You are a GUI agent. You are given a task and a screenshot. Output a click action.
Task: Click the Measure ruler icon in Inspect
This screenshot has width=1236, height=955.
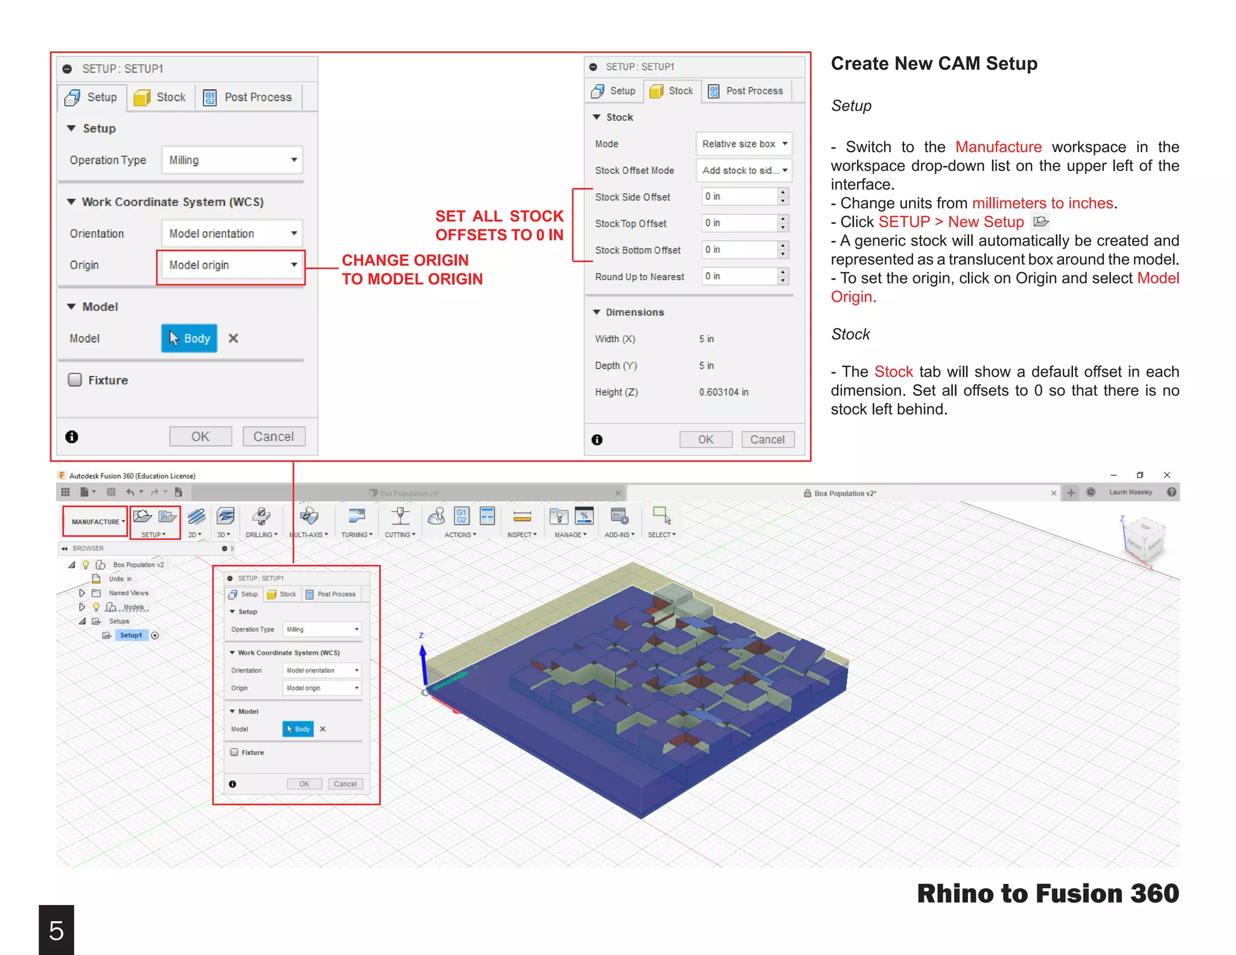[x=522, y=517]
